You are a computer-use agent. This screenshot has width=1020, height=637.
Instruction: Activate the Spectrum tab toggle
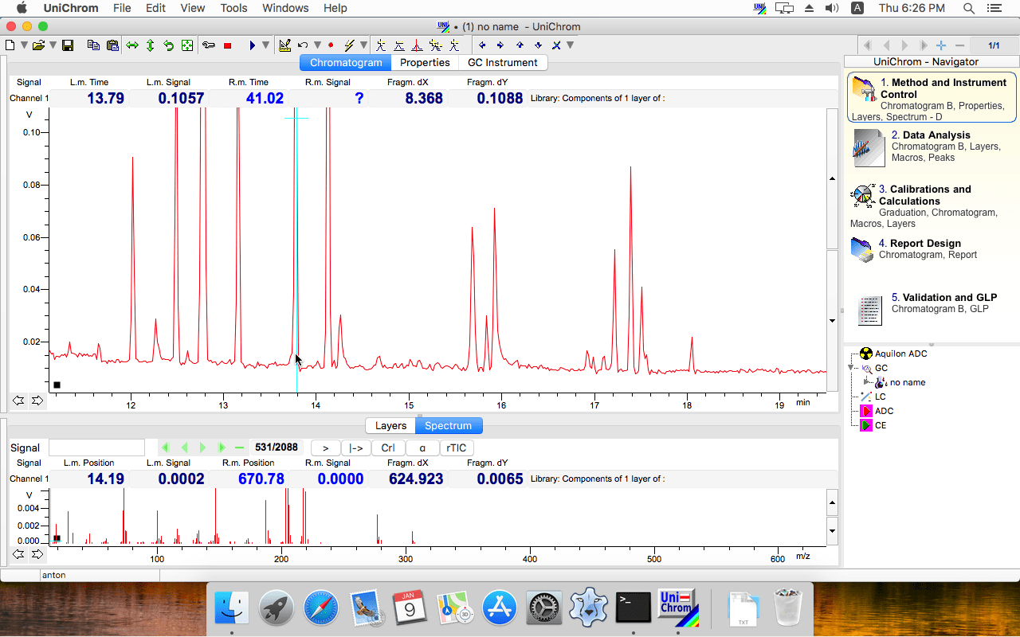449,425
